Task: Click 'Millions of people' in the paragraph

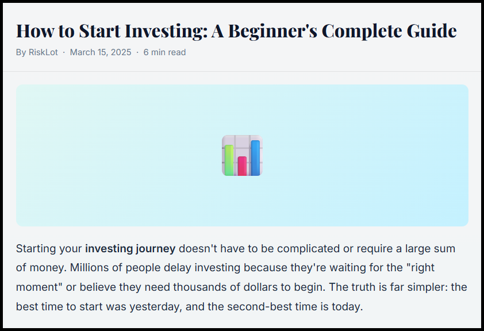Action: 115,268
